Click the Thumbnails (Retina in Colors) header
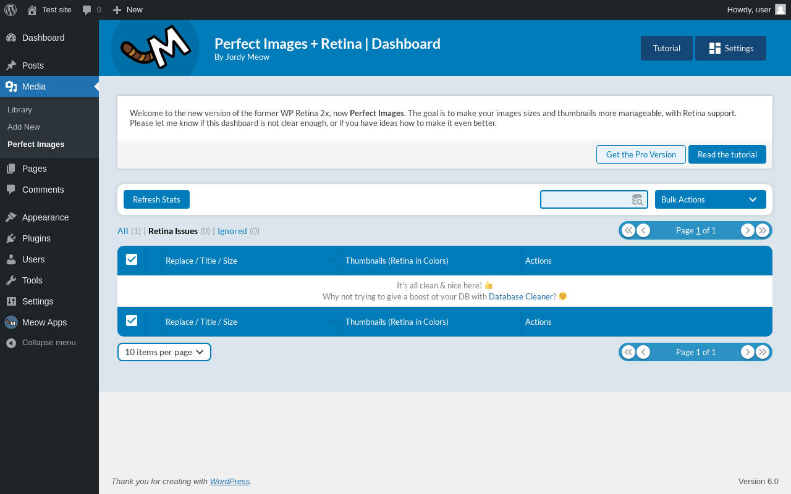 pyautogui.click(x=397, y=261)
